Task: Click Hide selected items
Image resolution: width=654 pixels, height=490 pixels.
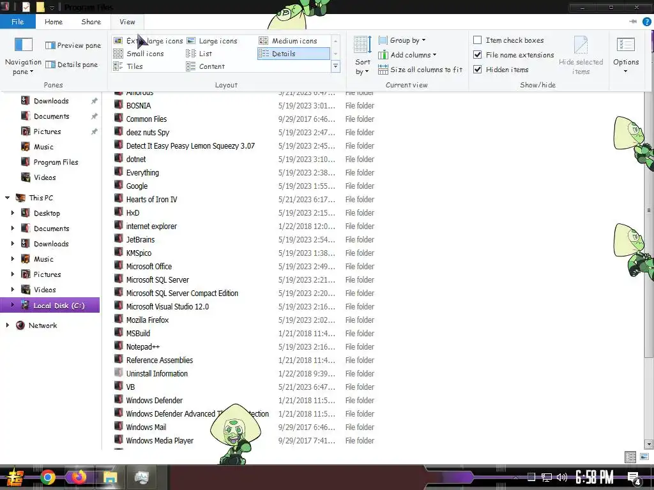Action: pos(581,56)
